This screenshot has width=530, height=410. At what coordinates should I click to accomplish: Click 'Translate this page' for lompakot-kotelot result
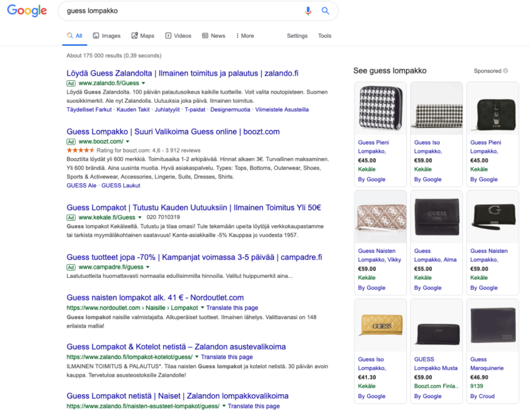[227, 357]
